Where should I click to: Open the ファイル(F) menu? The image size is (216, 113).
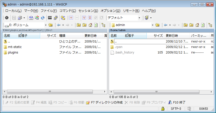pos(49,11)
